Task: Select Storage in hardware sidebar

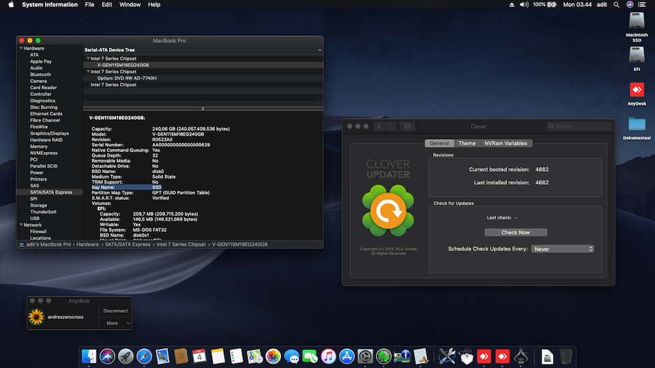Action: 38,205
